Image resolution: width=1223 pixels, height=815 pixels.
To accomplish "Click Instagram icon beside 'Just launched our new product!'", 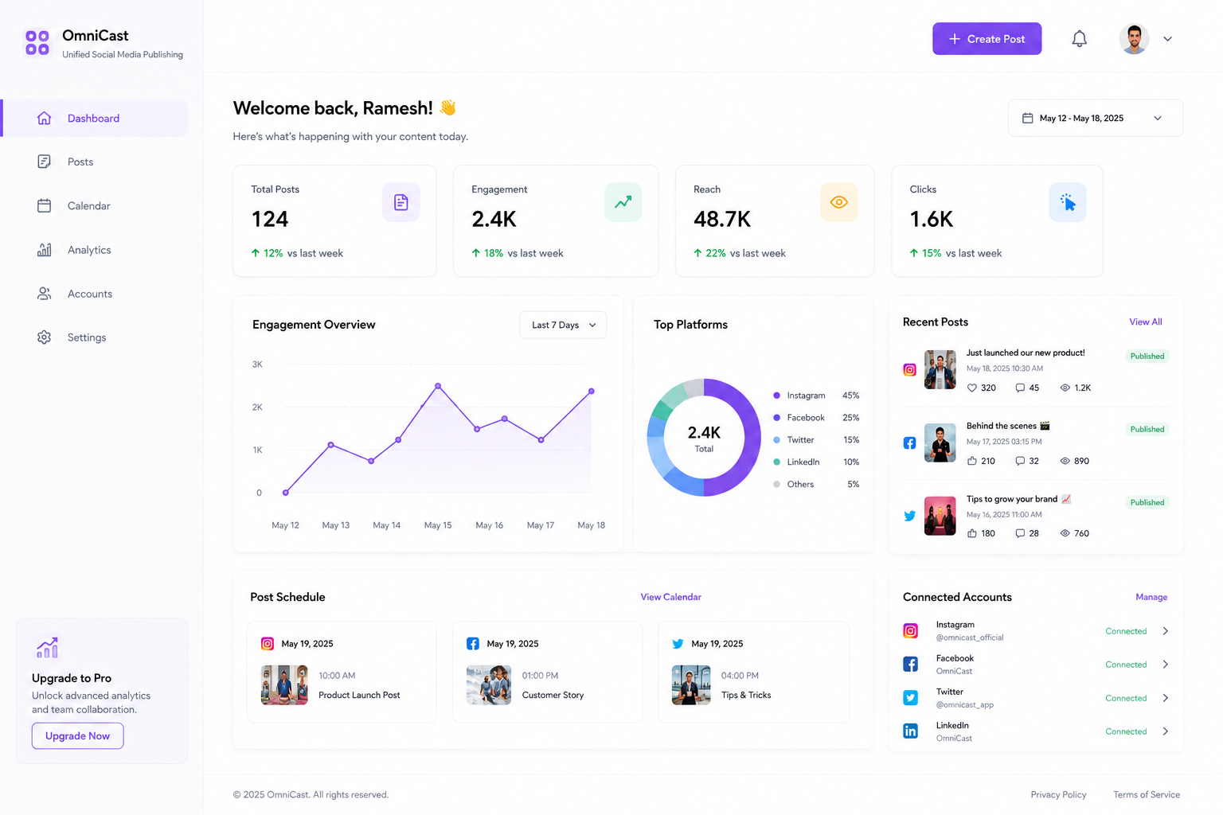I will (x=909, y=370).
